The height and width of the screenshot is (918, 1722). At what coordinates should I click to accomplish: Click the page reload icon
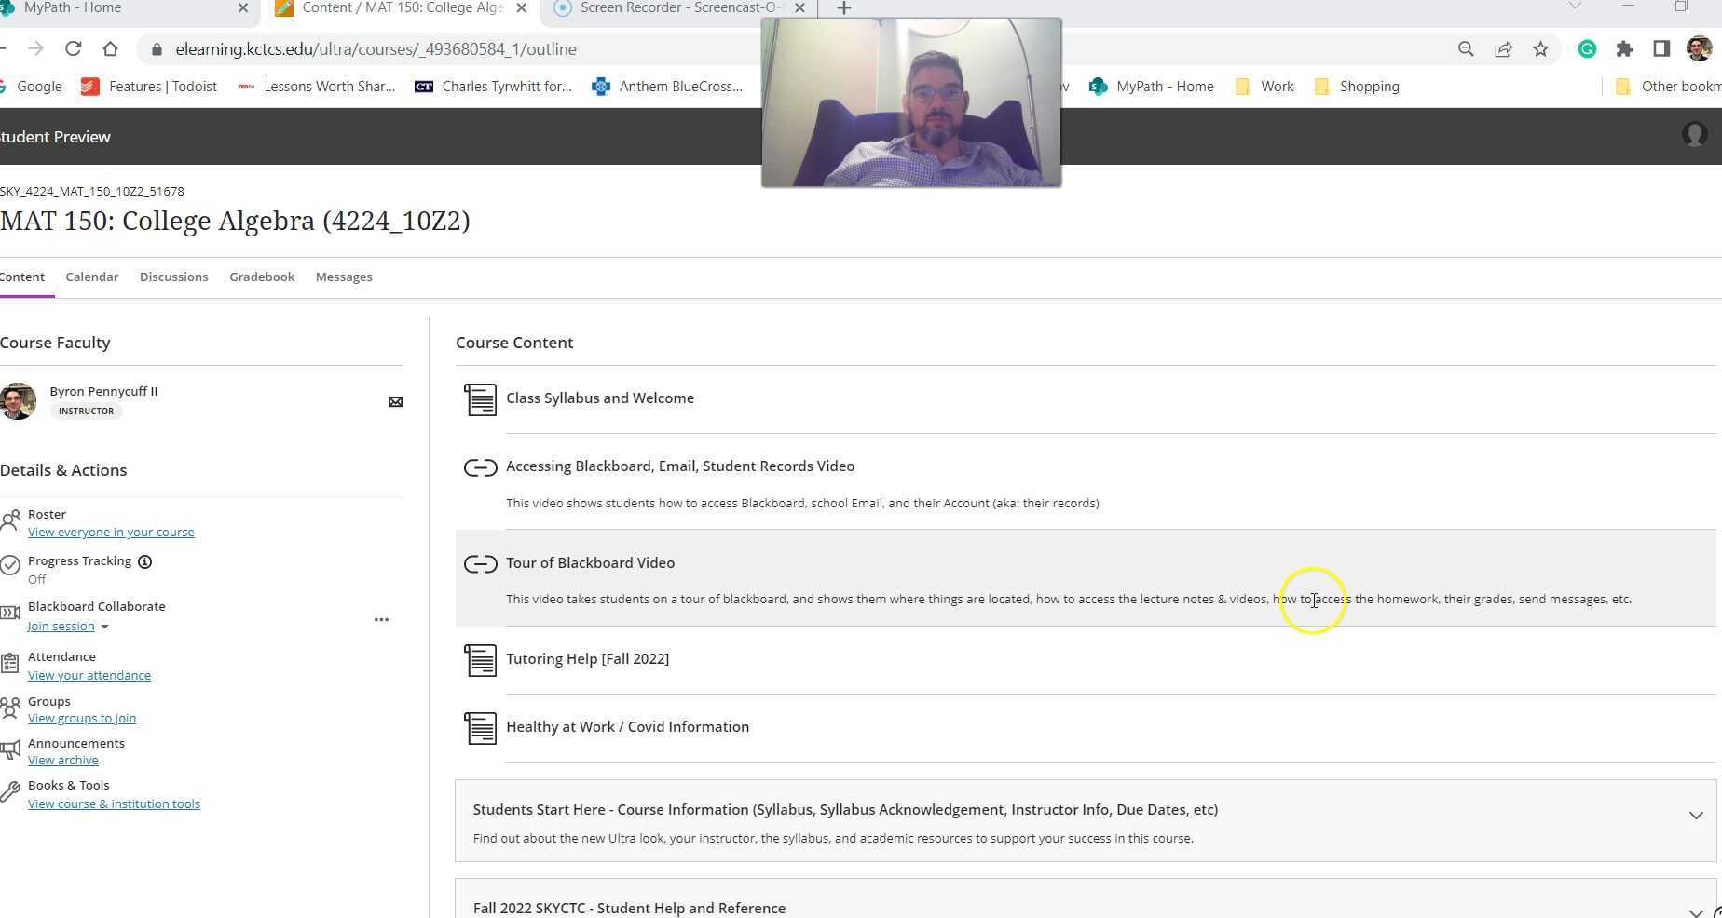(x=74, y=48)
